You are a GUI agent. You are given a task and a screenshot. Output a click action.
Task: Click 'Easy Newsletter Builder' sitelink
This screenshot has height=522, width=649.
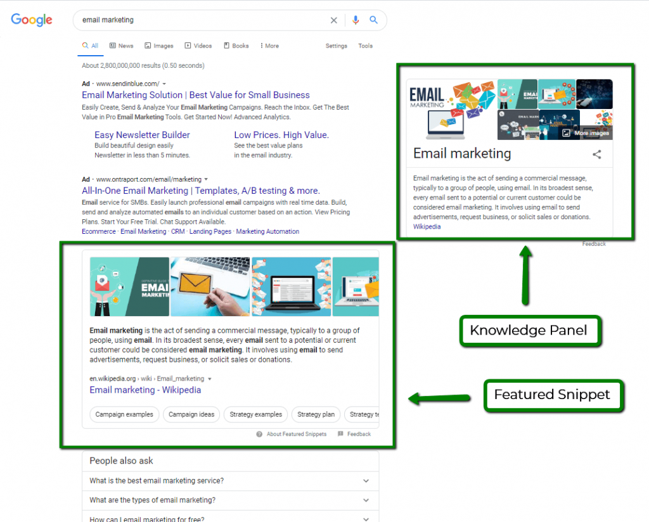tap(142, 135)
